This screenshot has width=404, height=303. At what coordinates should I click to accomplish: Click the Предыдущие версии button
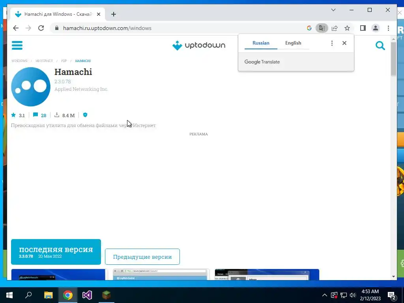[x=142, y=256]
